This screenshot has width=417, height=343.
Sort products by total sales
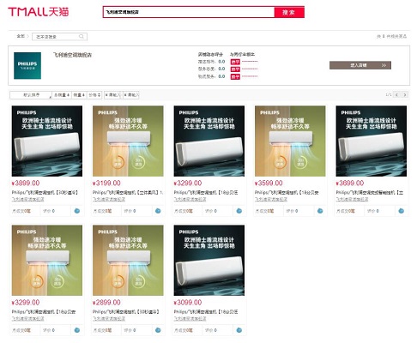tap(62, 95)
